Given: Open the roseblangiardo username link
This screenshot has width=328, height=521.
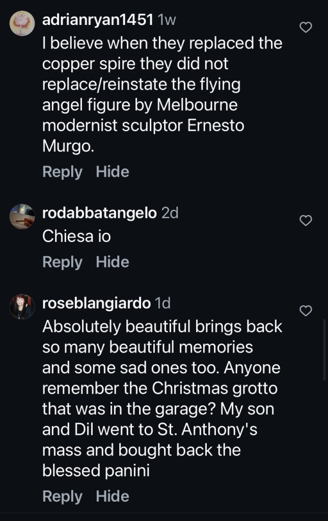Looking at the screenshot, I should point(96,303).
